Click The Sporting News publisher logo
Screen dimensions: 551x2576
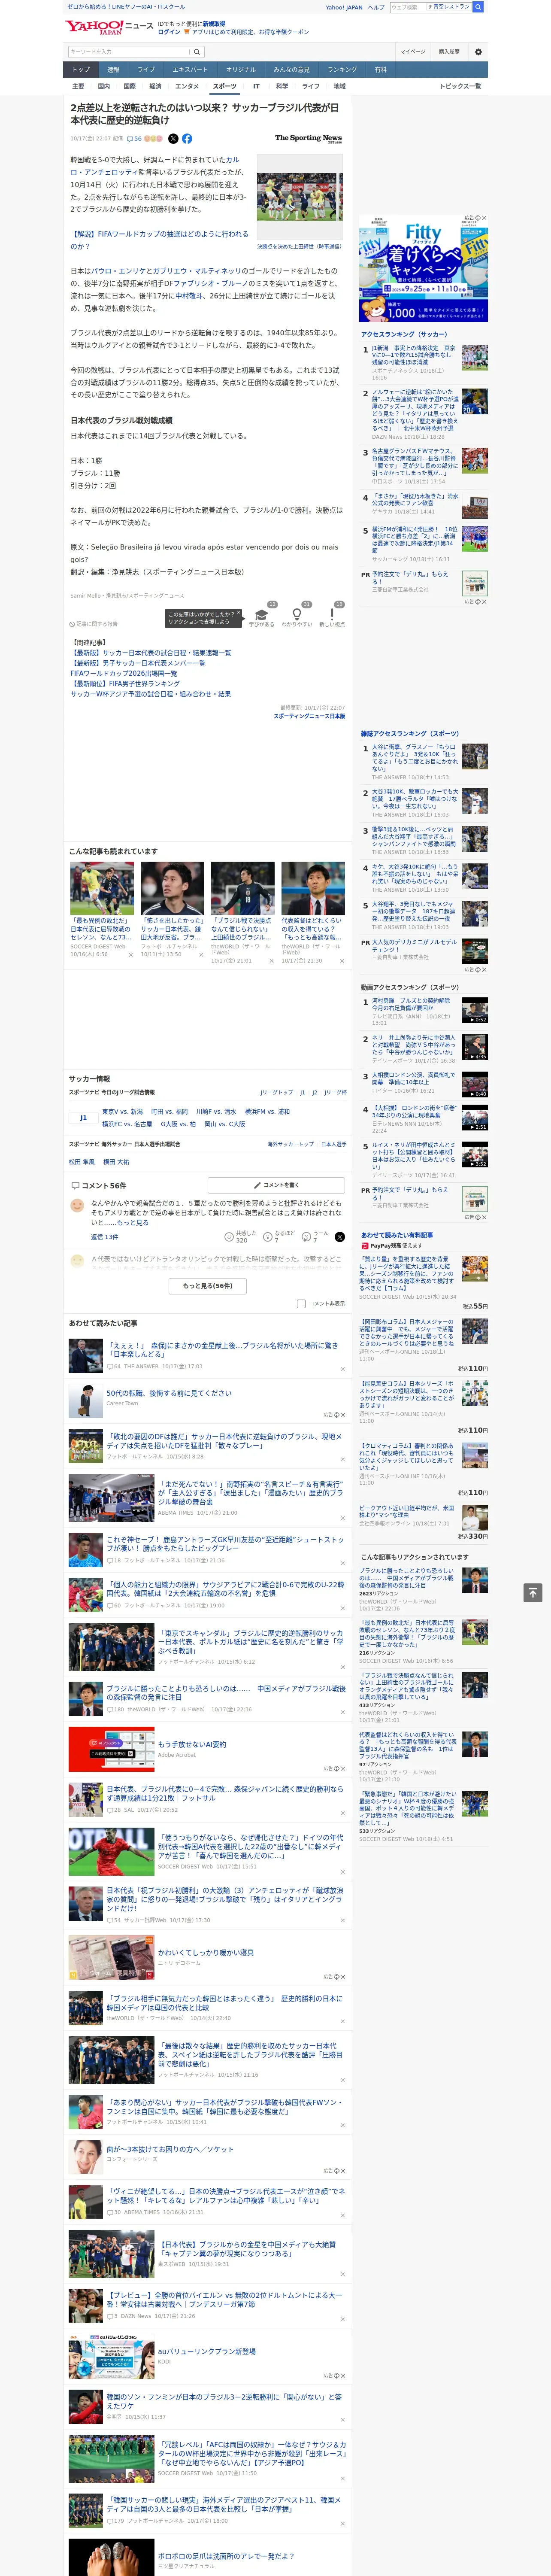pos(308,139)
